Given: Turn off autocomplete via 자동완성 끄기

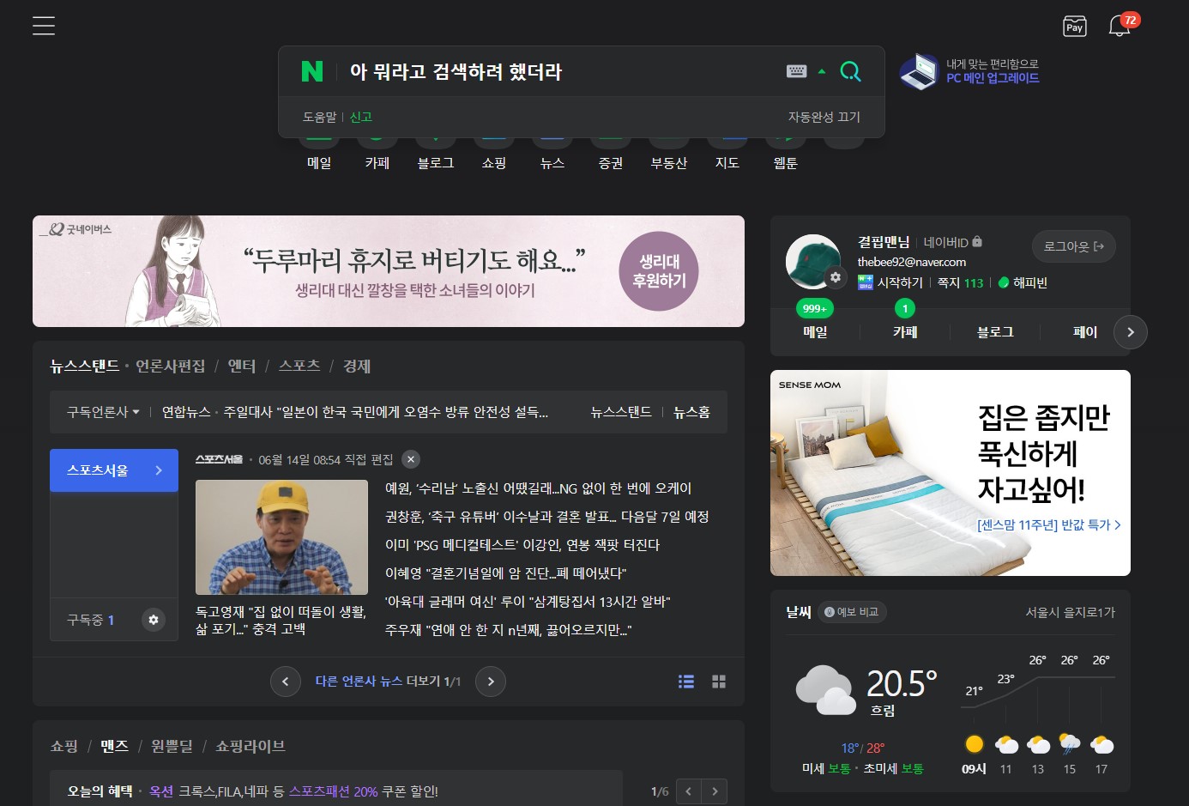Looking at the screenshot, I should [824, 117].
